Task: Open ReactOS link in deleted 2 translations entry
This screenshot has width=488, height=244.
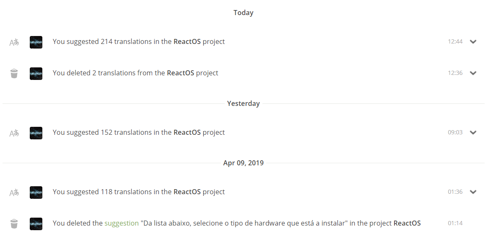Action: pyautogui.click(x=180, y=73)
